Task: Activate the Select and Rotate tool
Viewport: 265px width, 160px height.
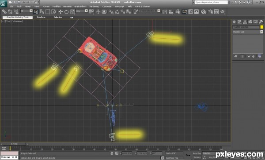Action: click(x=66, y=11)
